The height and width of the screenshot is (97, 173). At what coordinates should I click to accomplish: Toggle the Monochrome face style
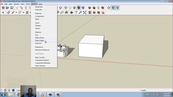83,8
